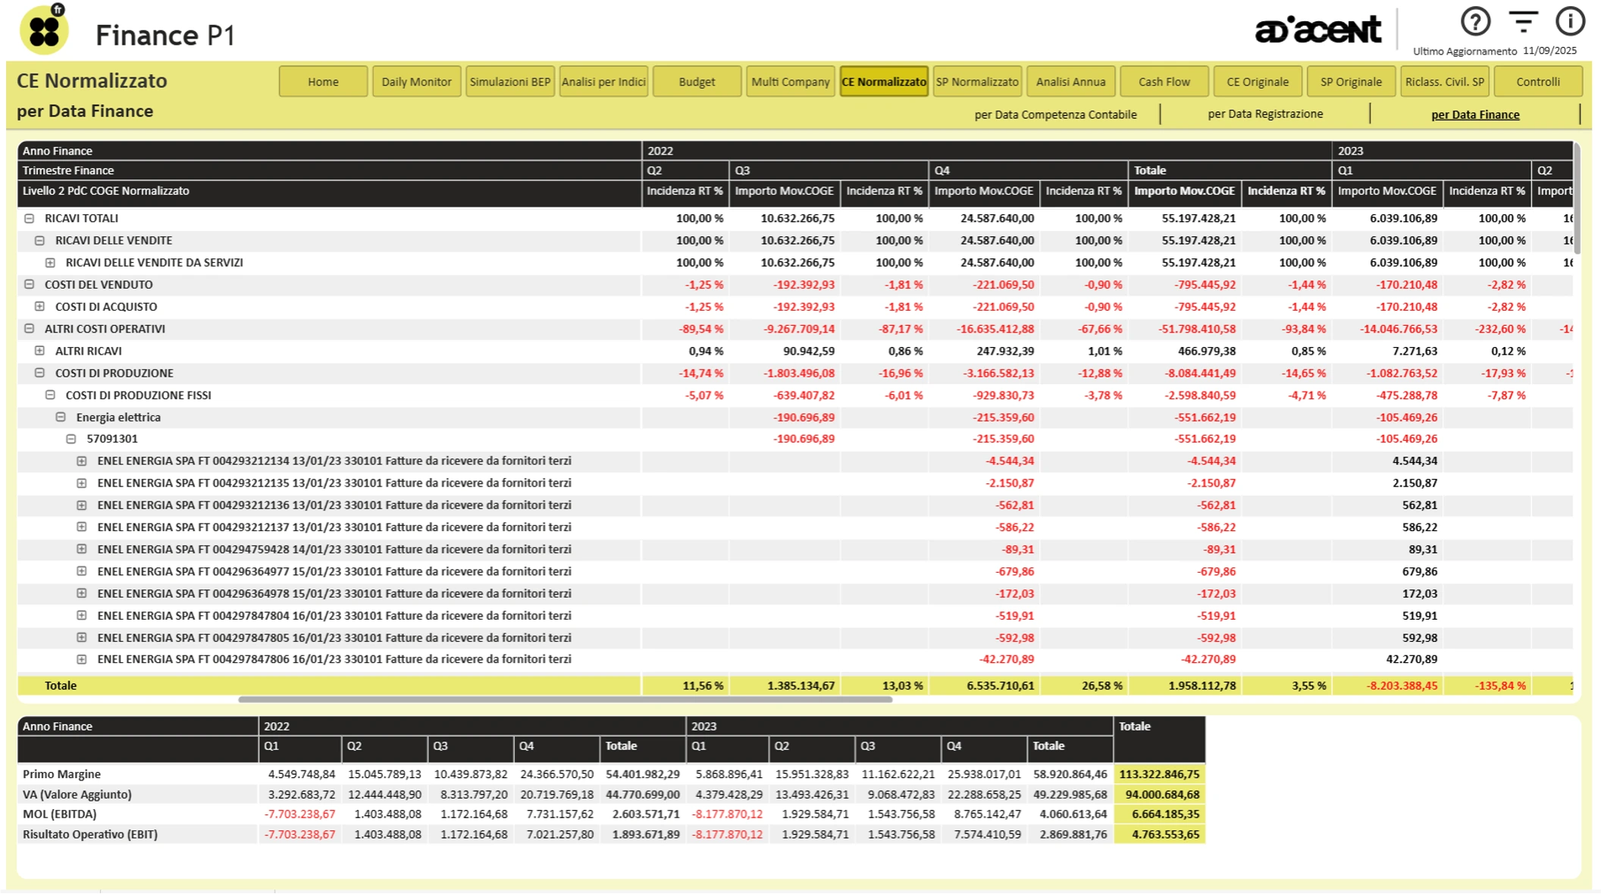Collapse COSTI DI PRODUZIONE FISSI
This screenshot has height=894, width=1601.
tap(50, 395)
